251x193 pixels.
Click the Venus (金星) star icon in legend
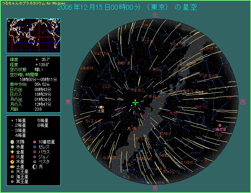(12, 151)
